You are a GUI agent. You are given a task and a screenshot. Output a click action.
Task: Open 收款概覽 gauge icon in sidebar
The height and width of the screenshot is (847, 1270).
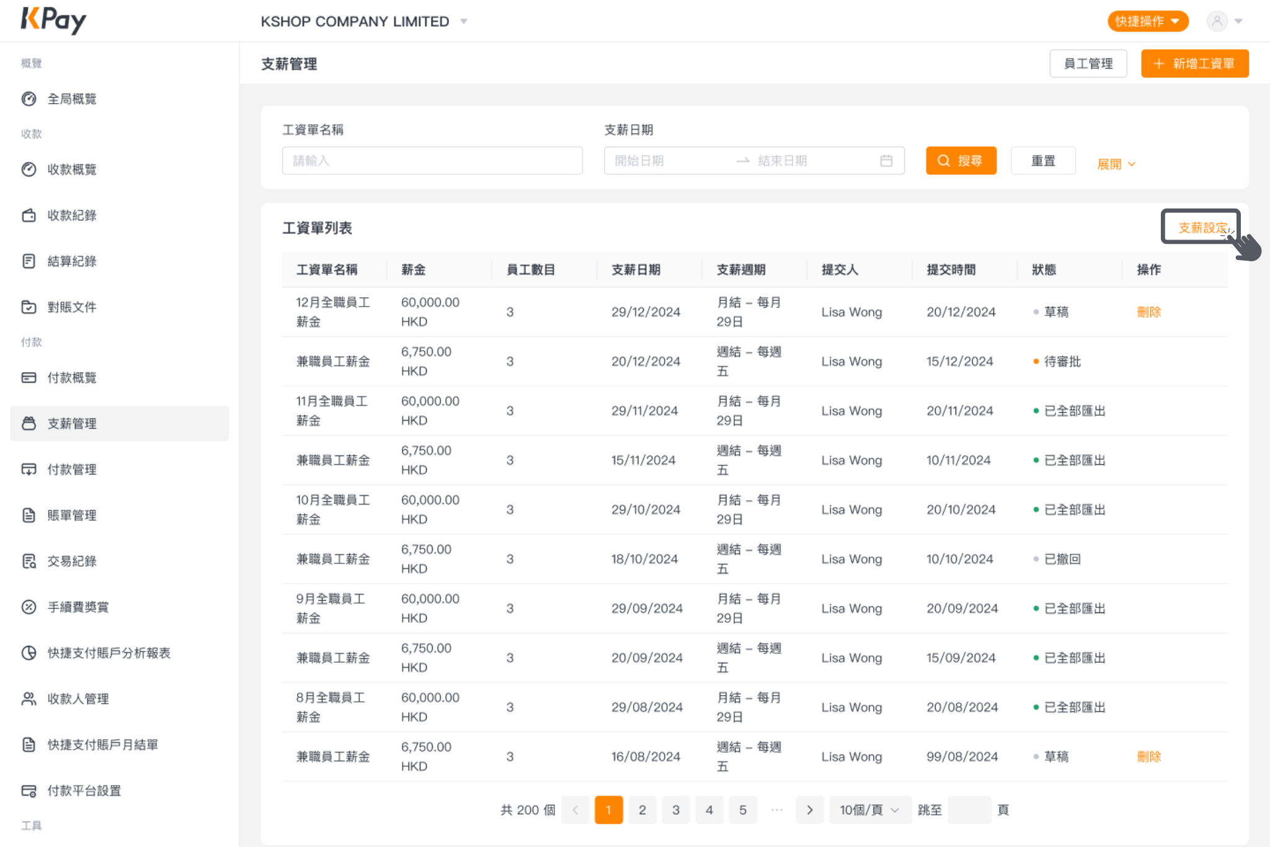[29, 169]
